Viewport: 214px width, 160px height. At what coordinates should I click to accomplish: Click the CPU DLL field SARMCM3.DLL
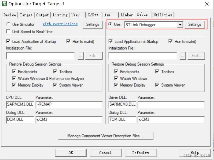pos(20,105)
